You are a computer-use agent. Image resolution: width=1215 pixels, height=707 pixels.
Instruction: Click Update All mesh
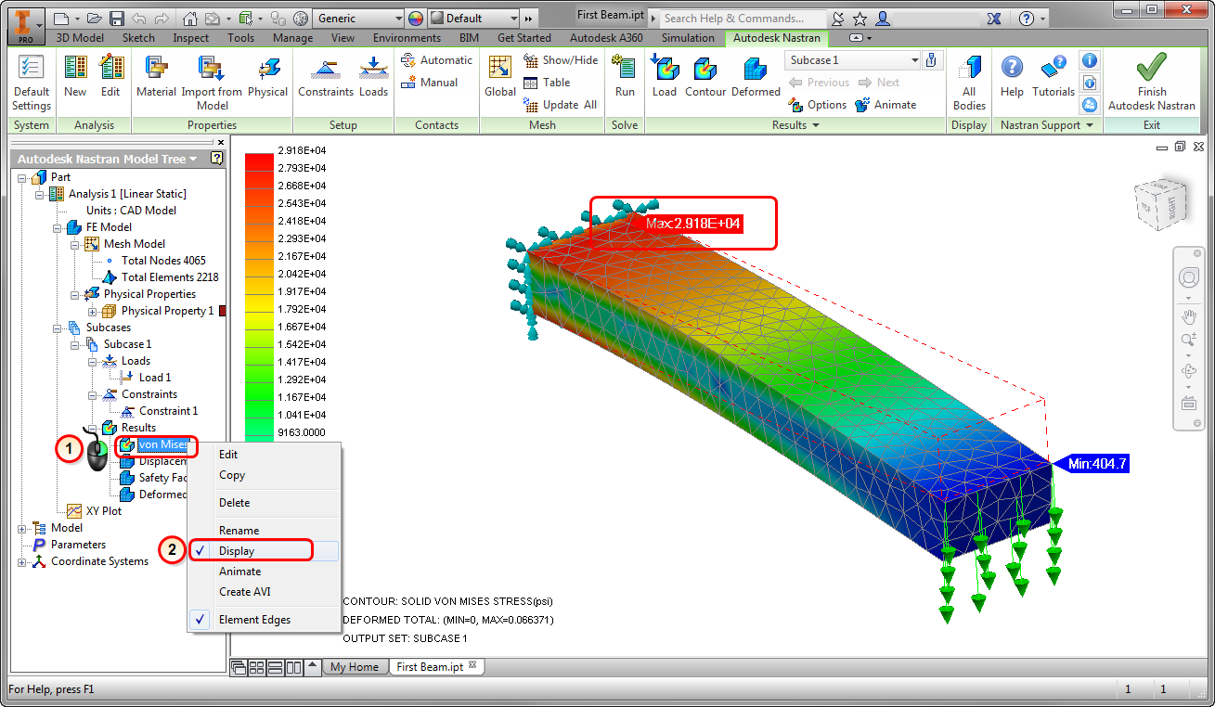[561, 105]
